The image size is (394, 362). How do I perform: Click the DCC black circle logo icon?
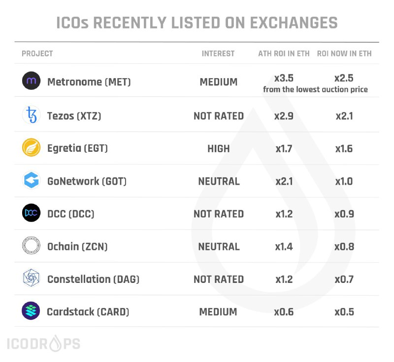31,213
